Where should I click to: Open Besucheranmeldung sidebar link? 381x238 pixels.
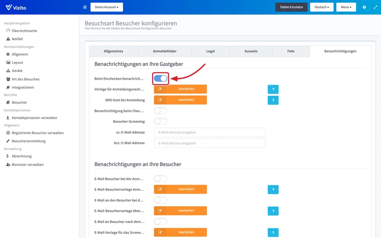point(29,141)
